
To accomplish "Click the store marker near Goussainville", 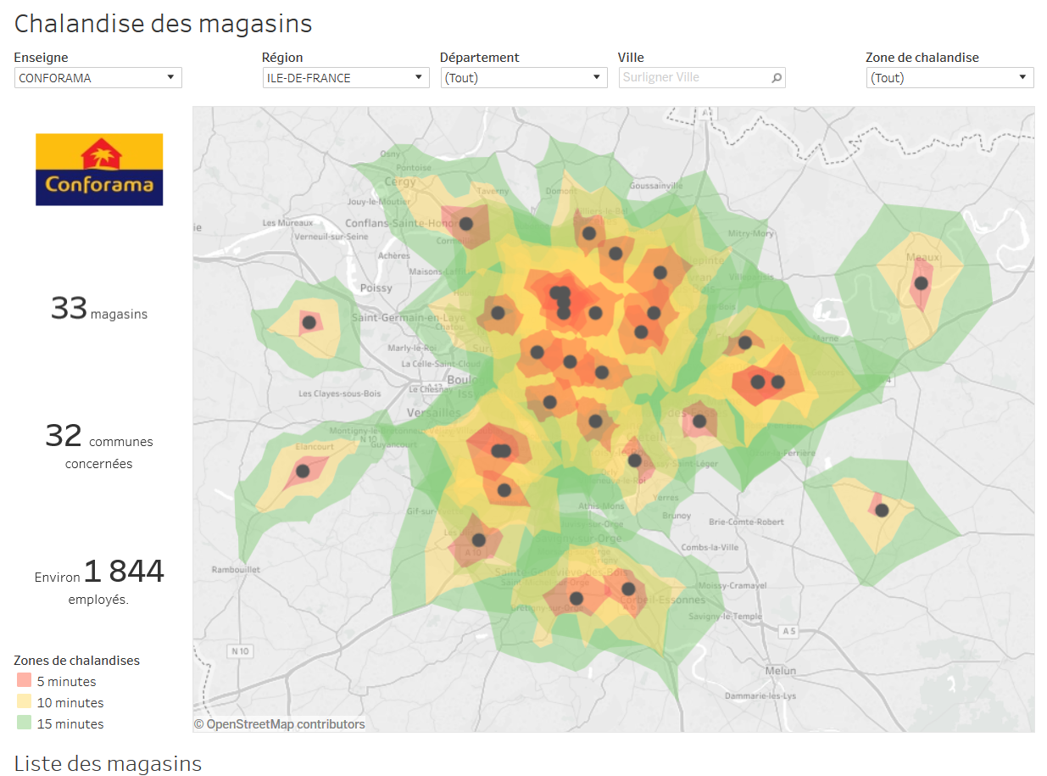I will (x=589, y=232).
